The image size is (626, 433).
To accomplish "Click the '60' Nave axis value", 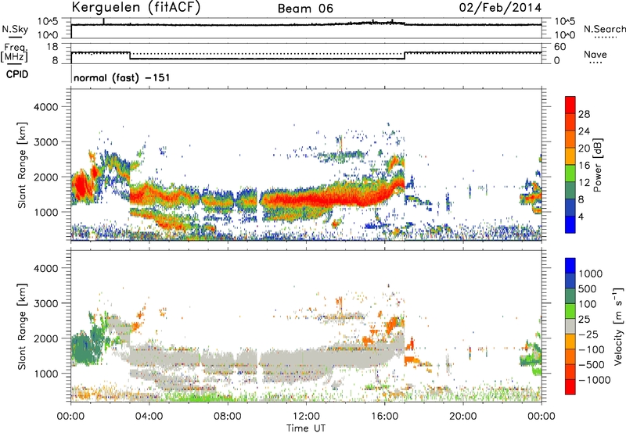I will tap(559, 47).
